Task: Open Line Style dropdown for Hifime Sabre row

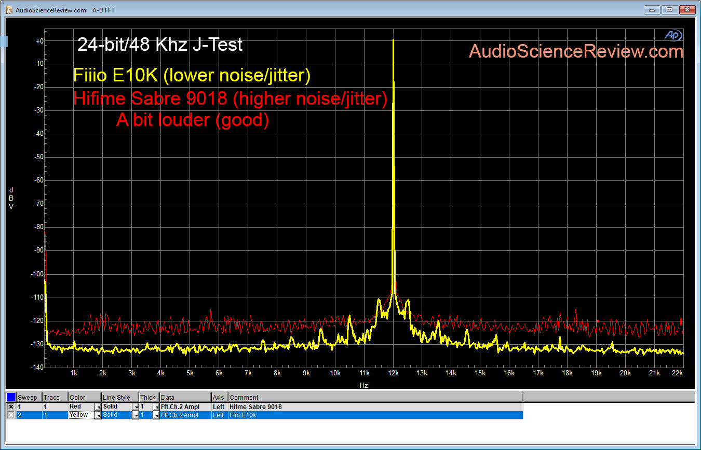Action: coord(136,407)
